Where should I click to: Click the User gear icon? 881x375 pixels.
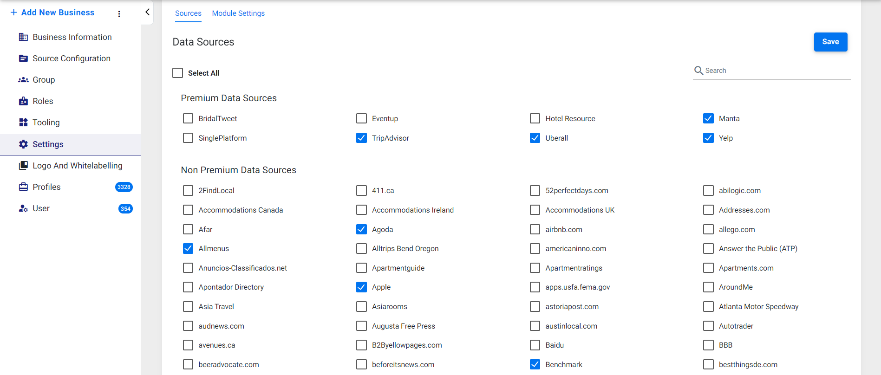(x=23, y=208)
